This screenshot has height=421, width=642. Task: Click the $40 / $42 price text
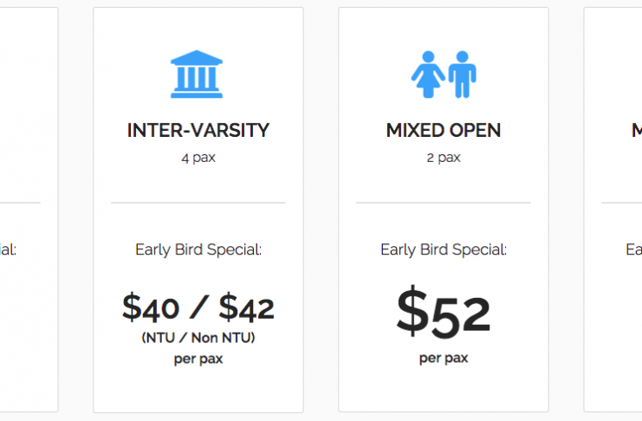pyautogui.click(x=198, y=308)
